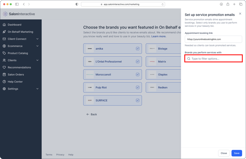Open the Help footer link
The image size is (246, 159).
[x=71, y=155]
